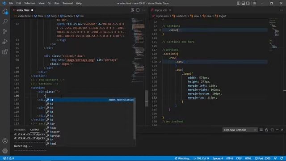Switch to PROBLEMS panel tab

tap(20, 130)
